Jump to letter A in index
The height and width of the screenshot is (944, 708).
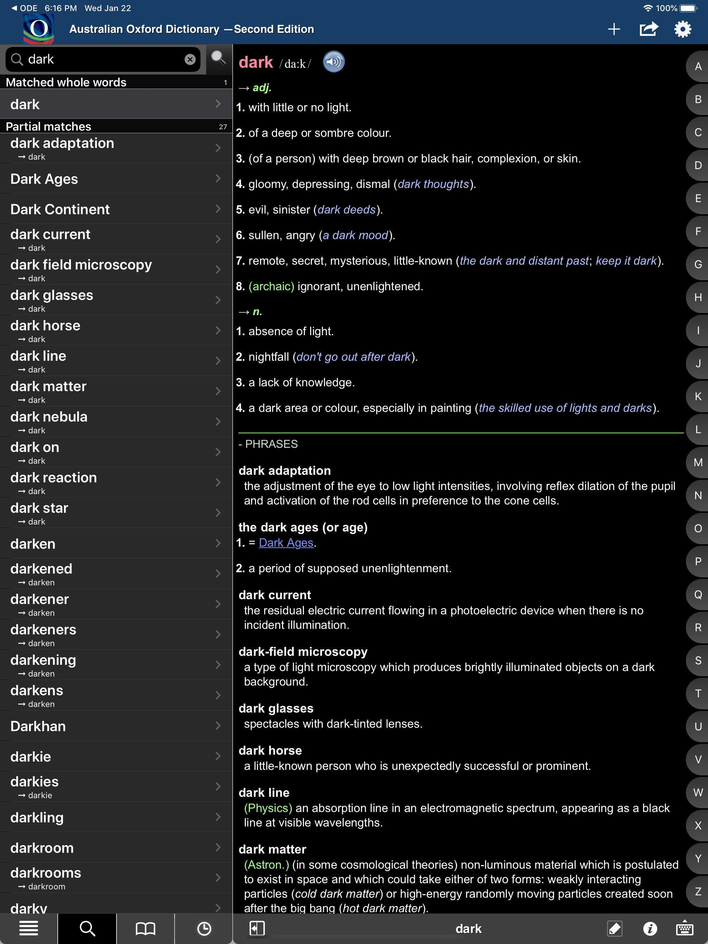tap(698, 67)
